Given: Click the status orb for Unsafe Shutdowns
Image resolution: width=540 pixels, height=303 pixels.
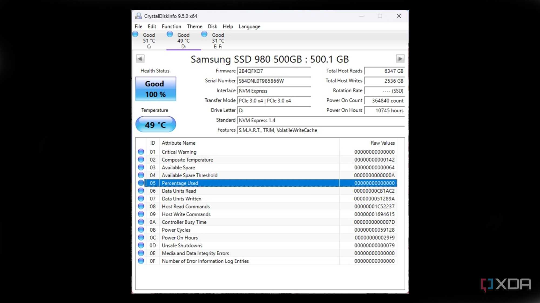Looking at the screenshot, I should coord(141,245).
